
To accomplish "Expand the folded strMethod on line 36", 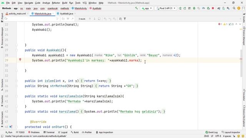I will pos(17,86).
